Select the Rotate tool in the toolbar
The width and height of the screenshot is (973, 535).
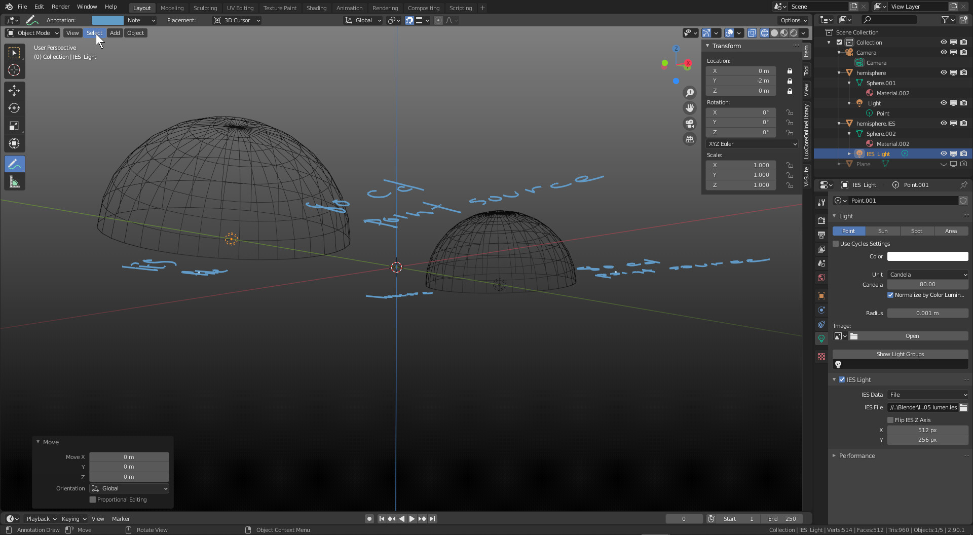pos(14,108)
